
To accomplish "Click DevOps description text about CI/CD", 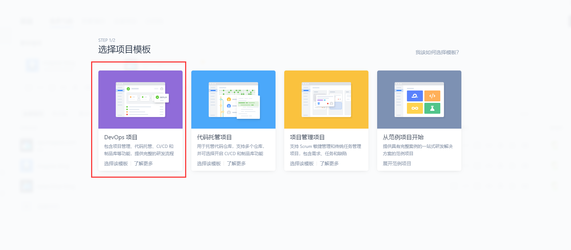I will click(139, 150).
